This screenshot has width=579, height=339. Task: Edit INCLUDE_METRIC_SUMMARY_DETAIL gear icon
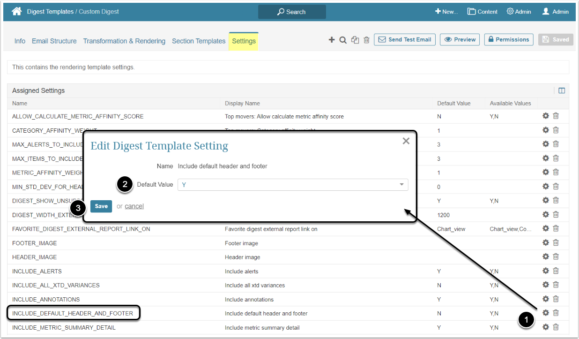(x=546, y=327)
